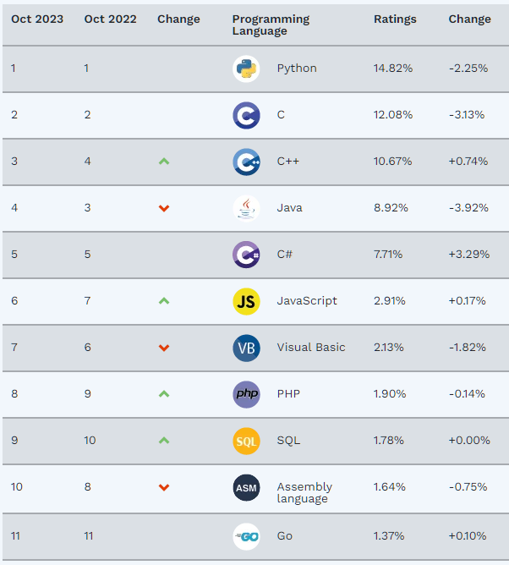Viewport: 509px width, 565px height.
Task: Select the yellow JS JavaScript icon
Action: (x=246, y=301)
